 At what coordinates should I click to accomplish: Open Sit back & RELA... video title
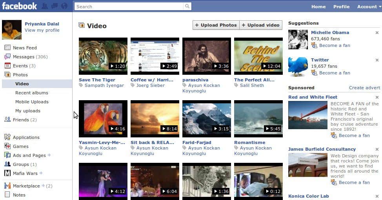coord(152,142)
